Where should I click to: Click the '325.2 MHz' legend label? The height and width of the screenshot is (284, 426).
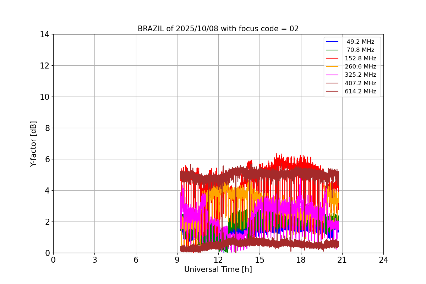(x=360, y=75)
